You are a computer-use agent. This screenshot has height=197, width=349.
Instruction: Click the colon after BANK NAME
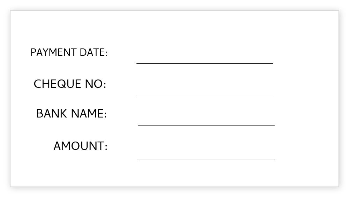click(105, 115)
